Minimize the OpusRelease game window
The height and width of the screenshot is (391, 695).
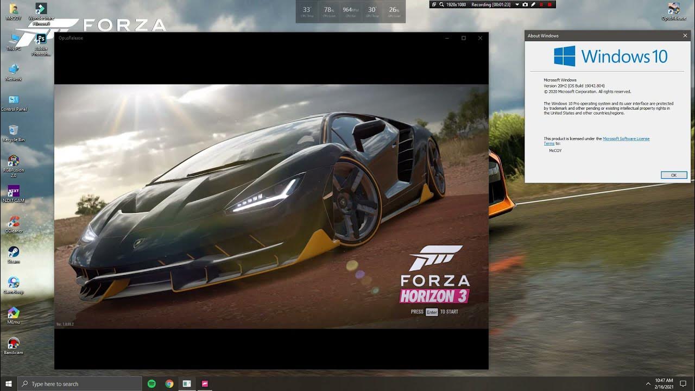[x=447, y=38]
